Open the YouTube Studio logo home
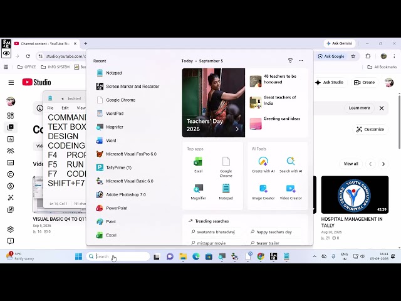The image size is (401, 301). 36,82
